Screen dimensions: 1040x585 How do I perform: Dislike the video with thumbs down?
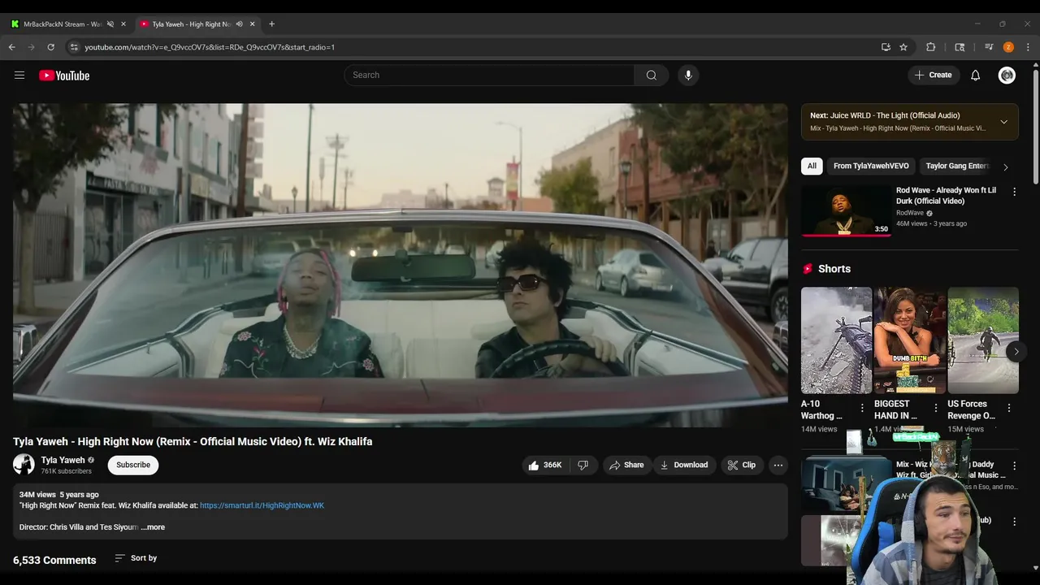coord(583,466)
